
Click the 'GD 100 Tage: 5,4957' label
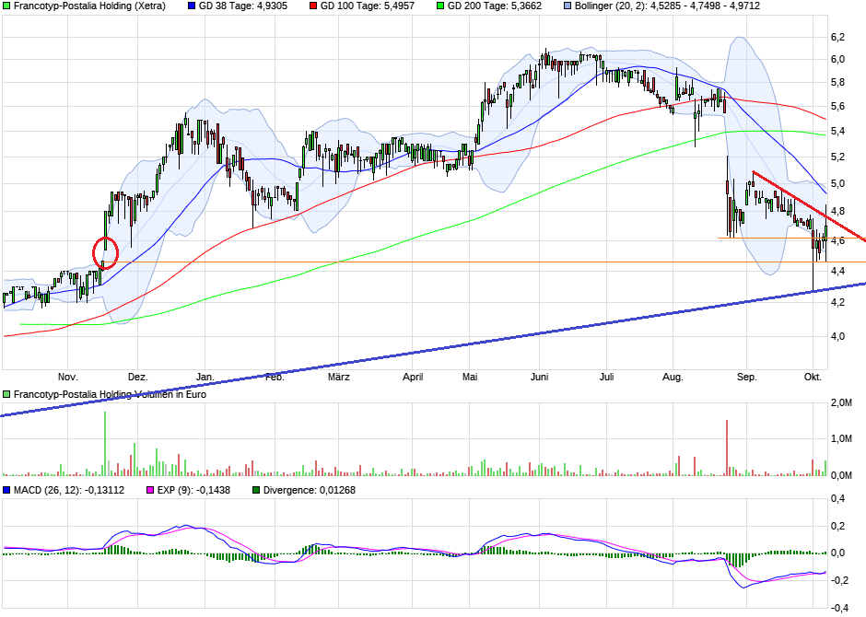pos(368,6)
